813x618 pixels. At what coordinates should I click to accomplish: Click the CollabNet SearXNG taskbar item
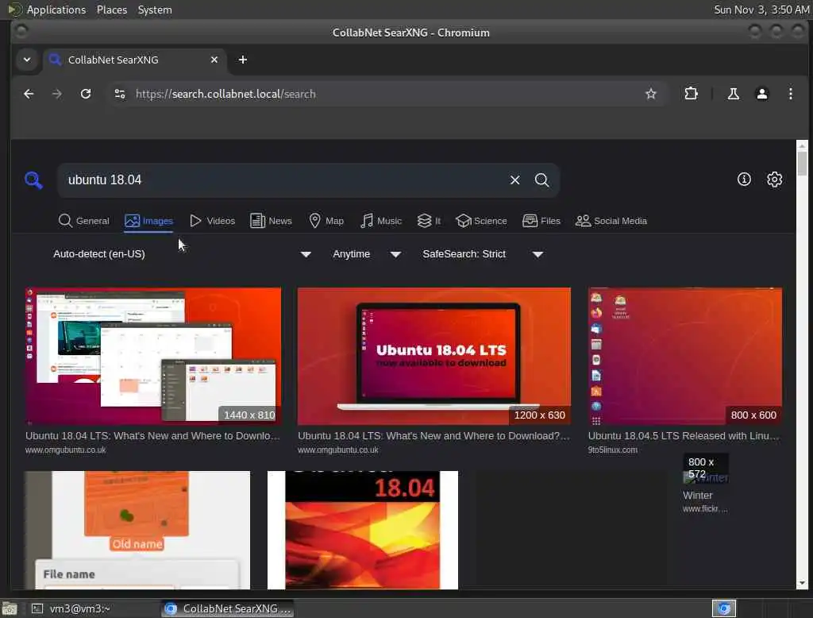click(227, 608)
